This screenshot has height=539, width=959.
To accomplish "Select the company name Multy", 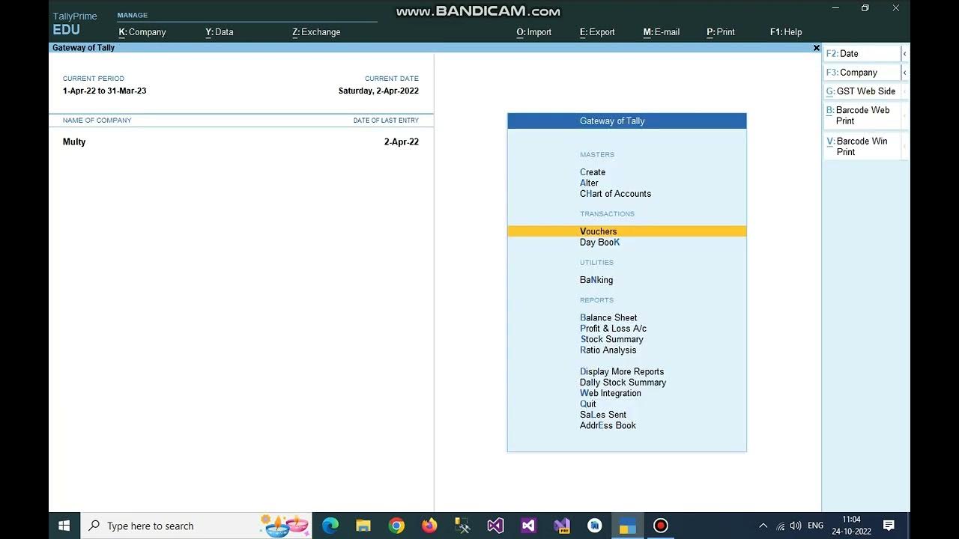I will coord(74,142).
